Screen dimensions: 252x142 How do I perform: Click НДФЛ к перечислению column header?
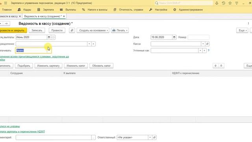pos(211,73)
